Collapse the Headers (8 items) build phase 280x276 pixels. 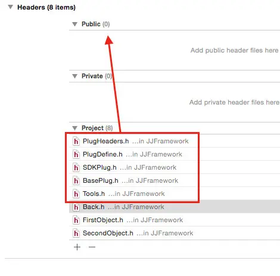[x=10, y=7]
